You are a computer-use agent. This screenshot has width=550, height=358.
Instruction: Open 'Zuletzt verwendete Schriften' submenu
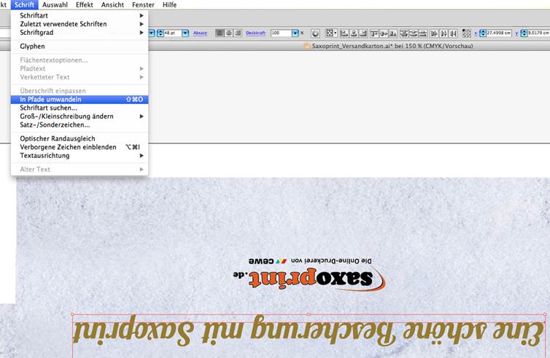(80, 24)
